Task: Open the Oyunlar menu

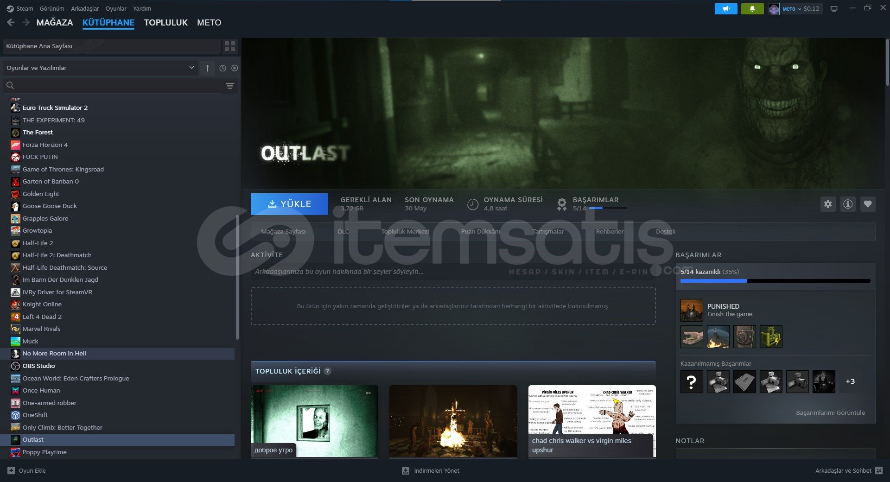Action: [116, 8]
